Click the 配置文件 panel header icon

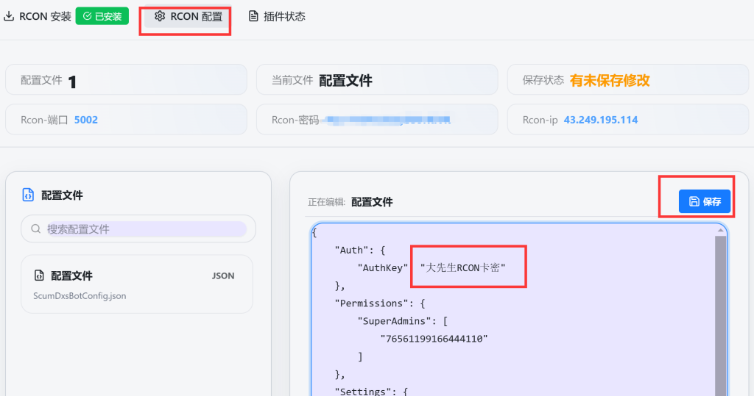point(28,195)
